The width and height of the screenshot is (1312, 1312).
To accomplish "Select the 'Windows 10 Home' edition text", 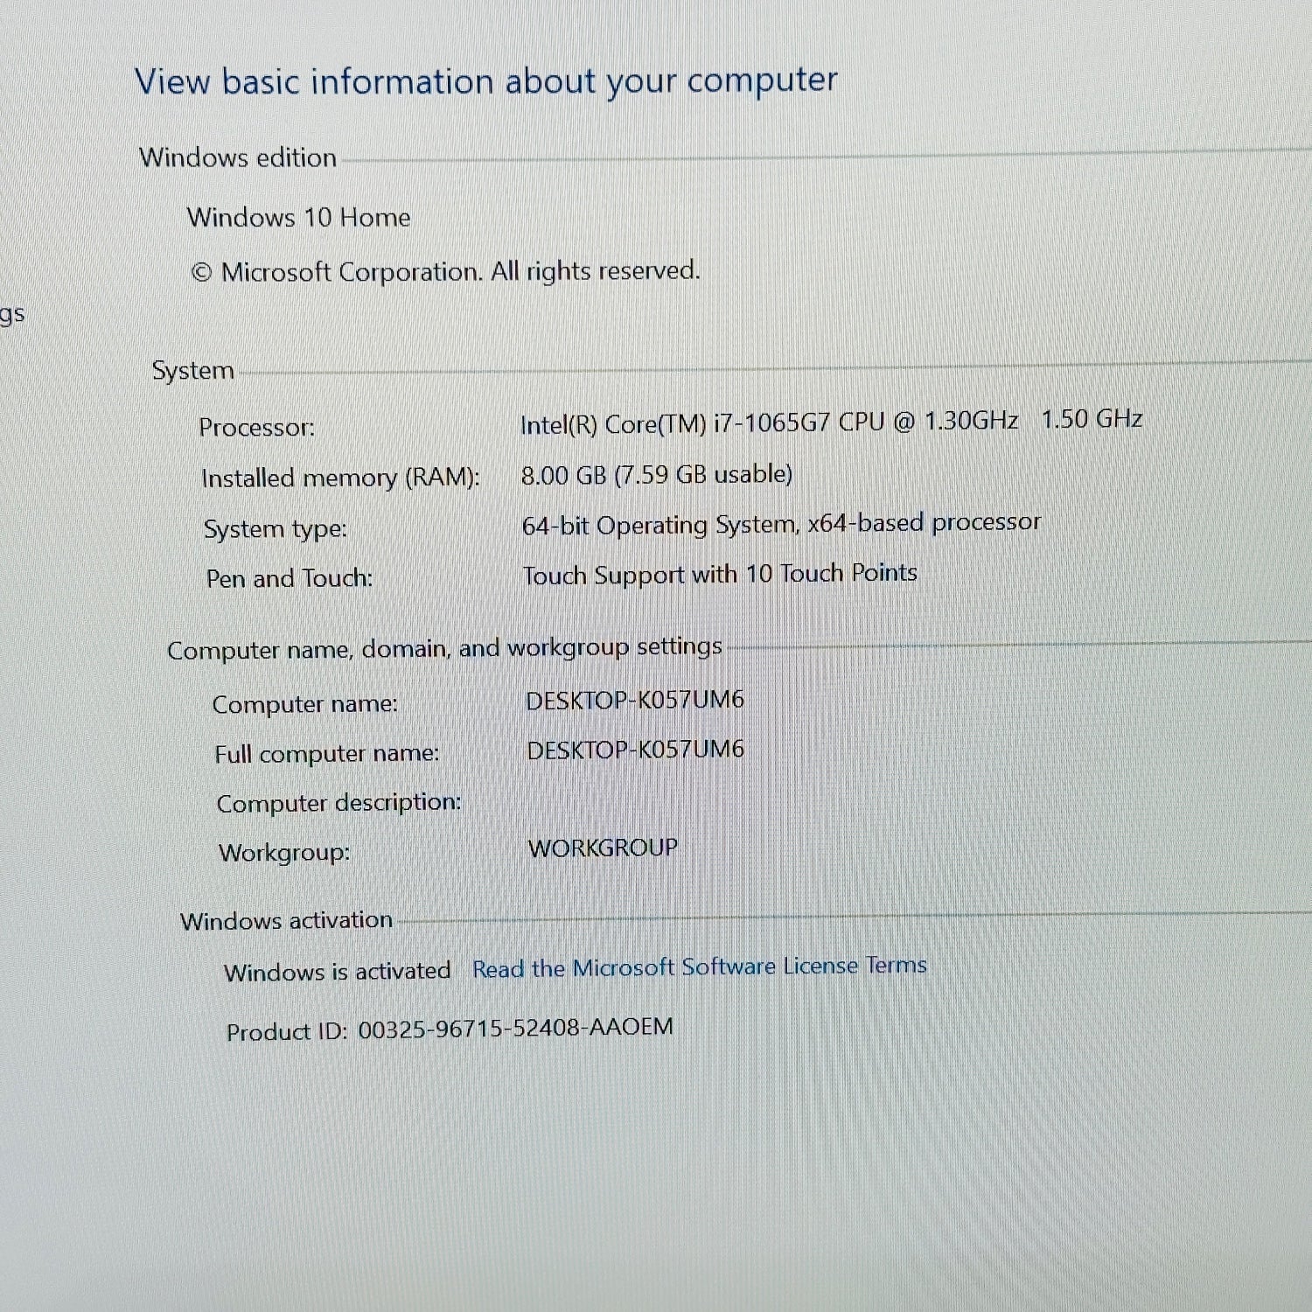I will (x=298, y=217).
